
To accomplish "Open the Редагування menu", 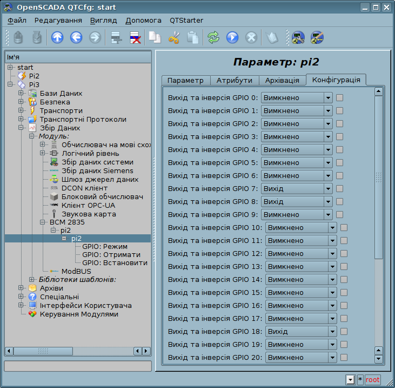I will pos(58,21).
